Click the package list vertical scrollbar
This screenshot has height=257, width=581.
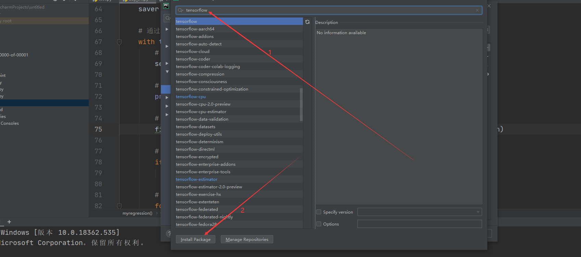[x=301, y=105]
